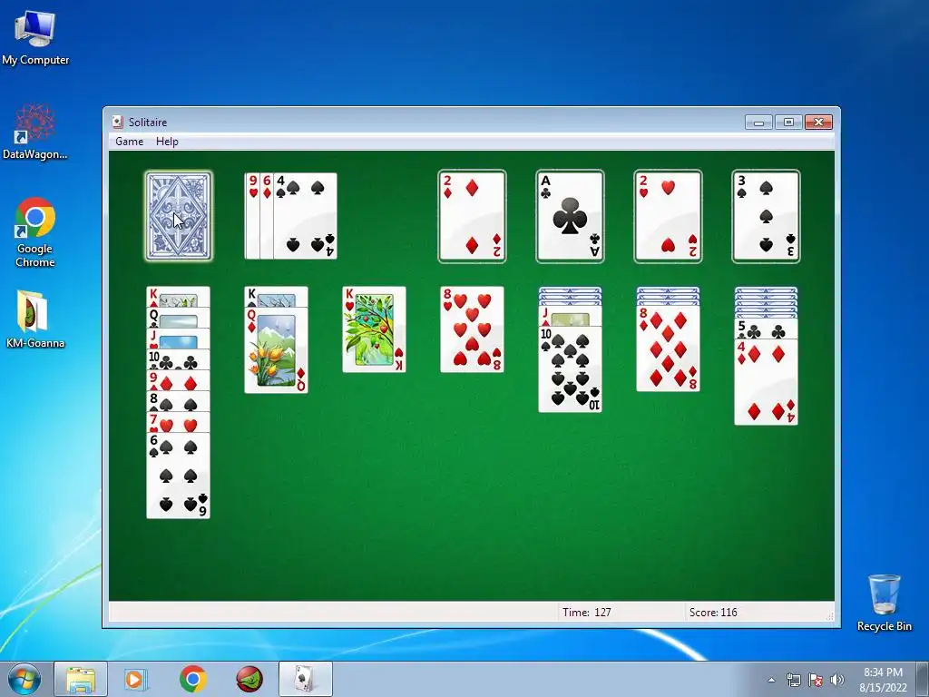Select the 10 of spades card
The image size is (929, 697).
[x=570, y=369]
